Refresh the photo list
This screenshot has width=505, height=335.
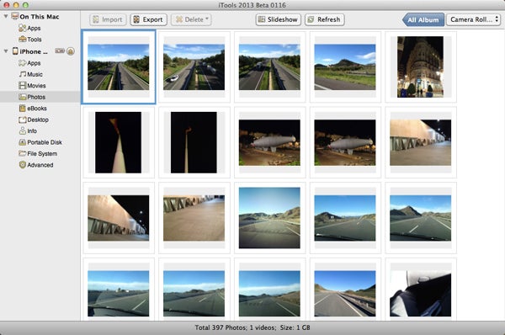(x=324, y=19)
